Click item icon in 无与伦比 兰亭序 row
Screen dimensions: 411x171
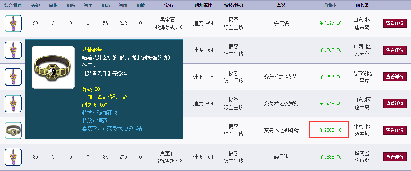(x=13, y=77)
